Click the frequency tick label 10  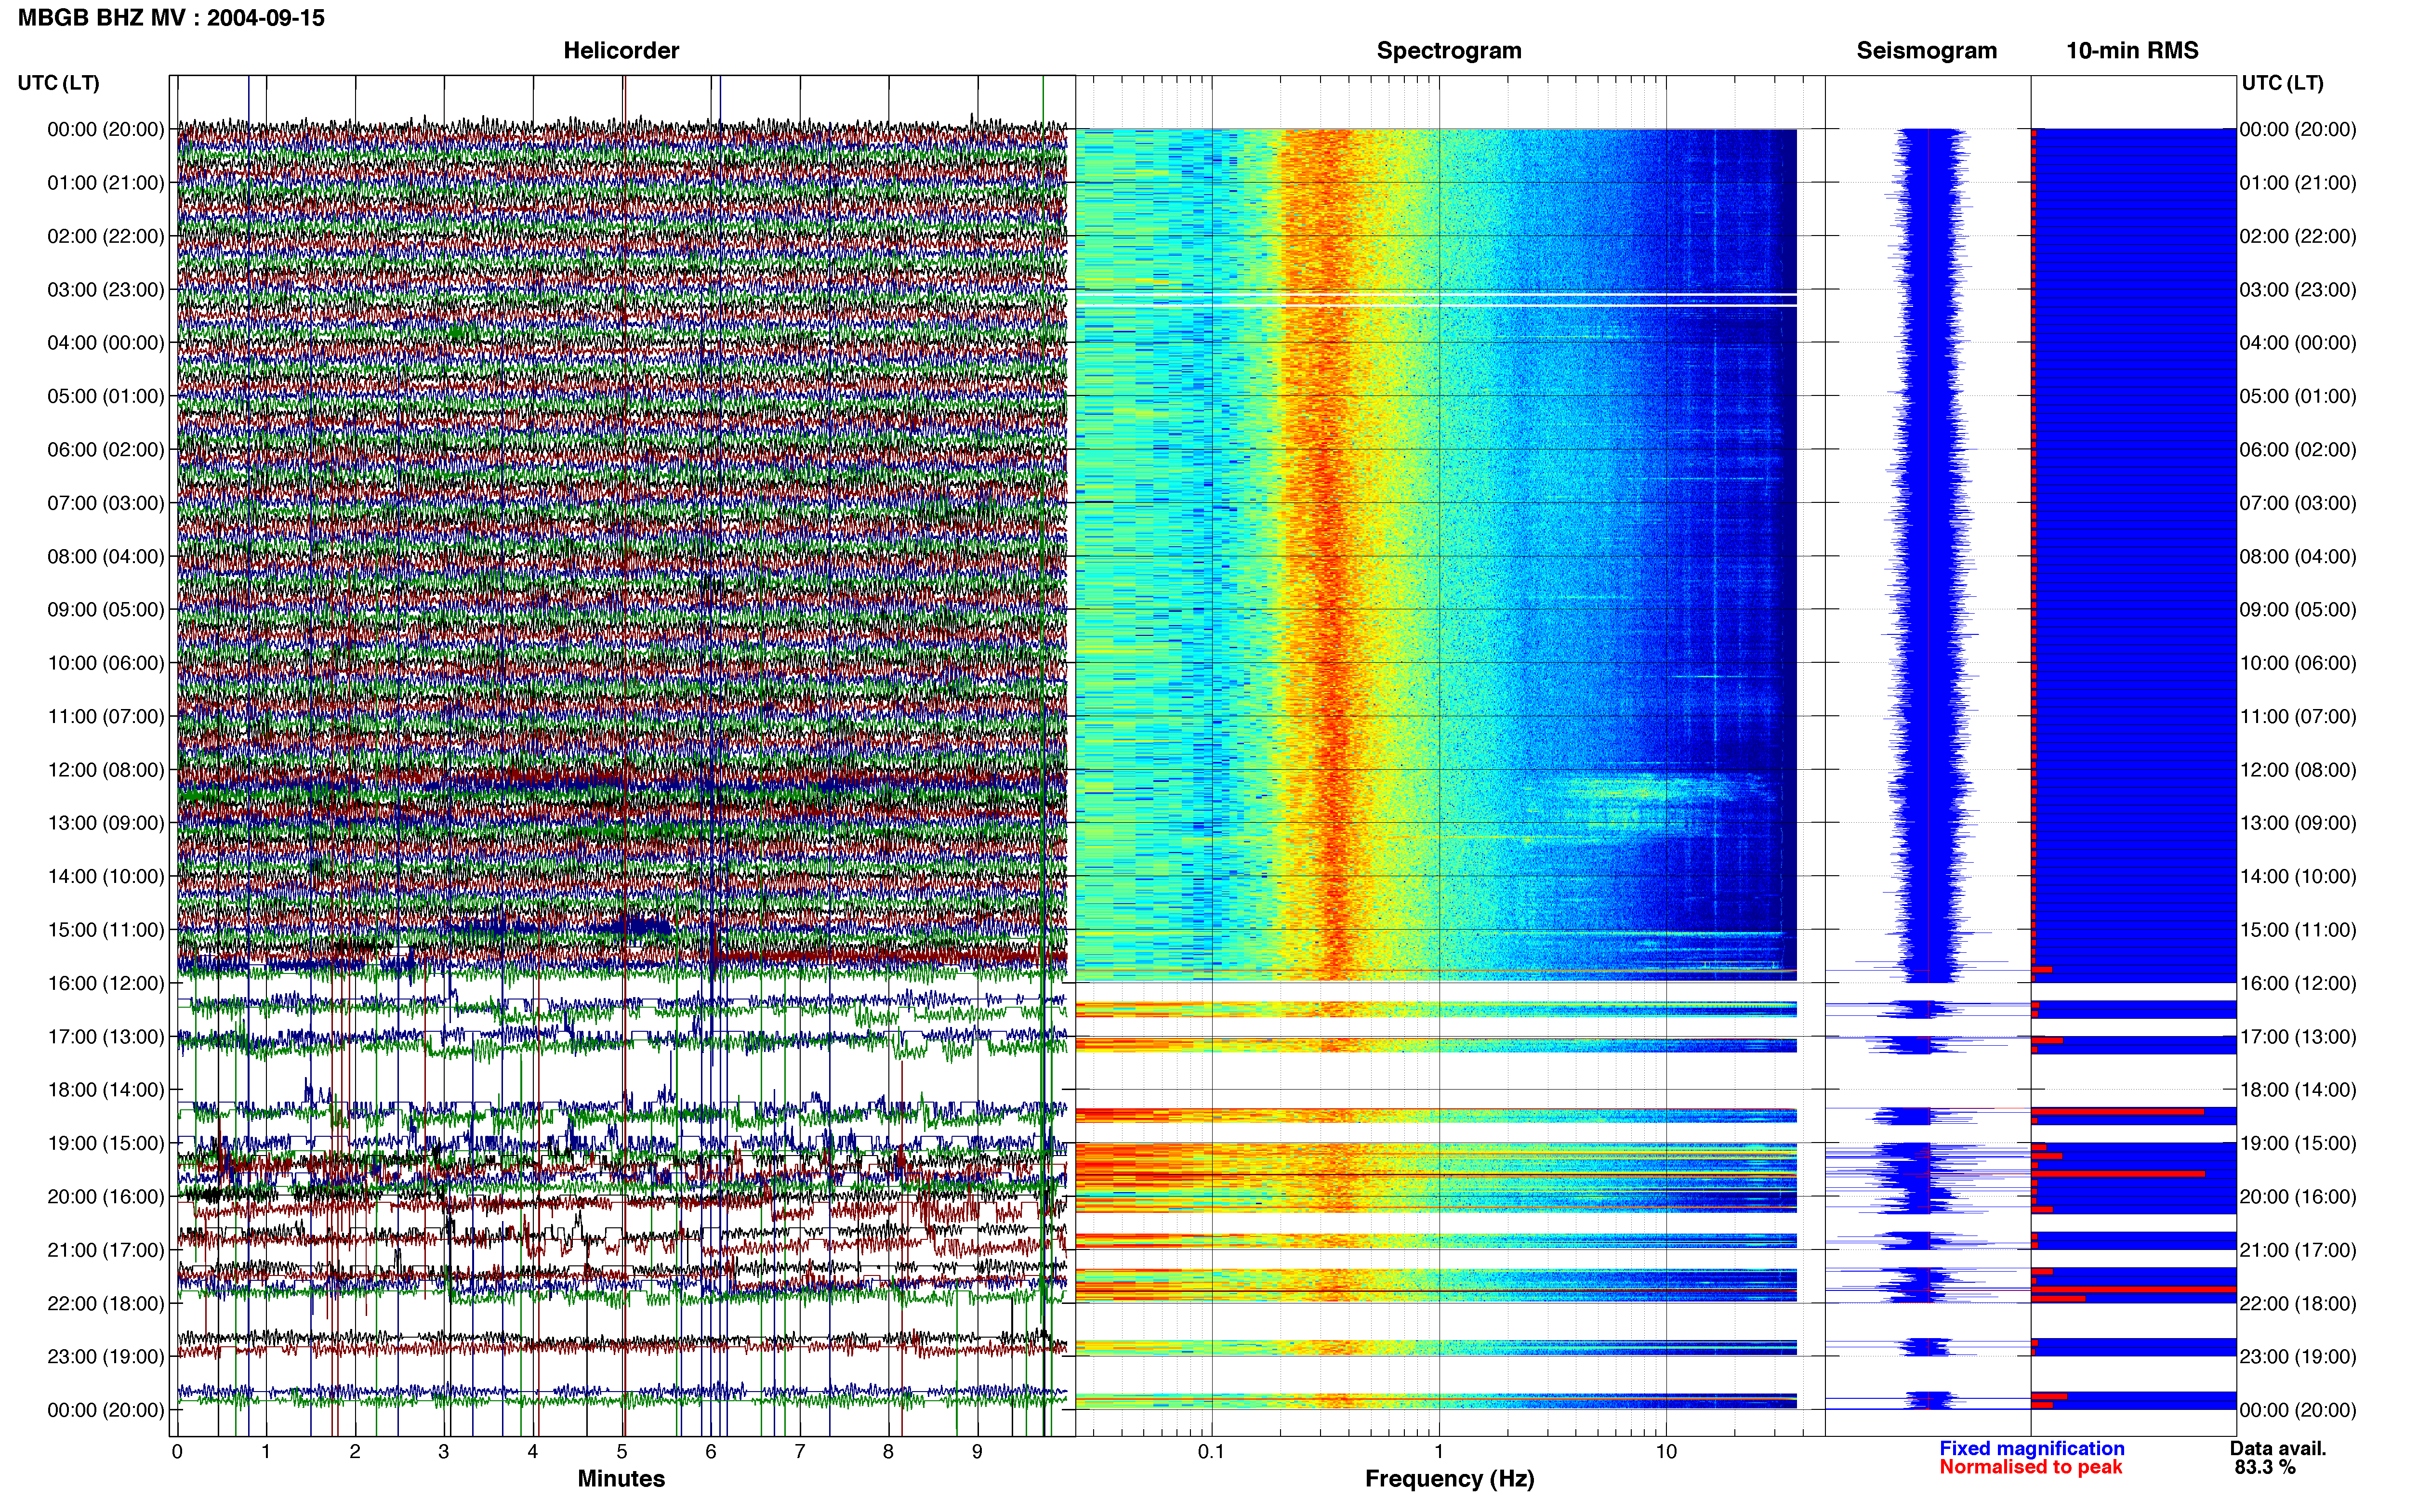click(1666, 1452)
